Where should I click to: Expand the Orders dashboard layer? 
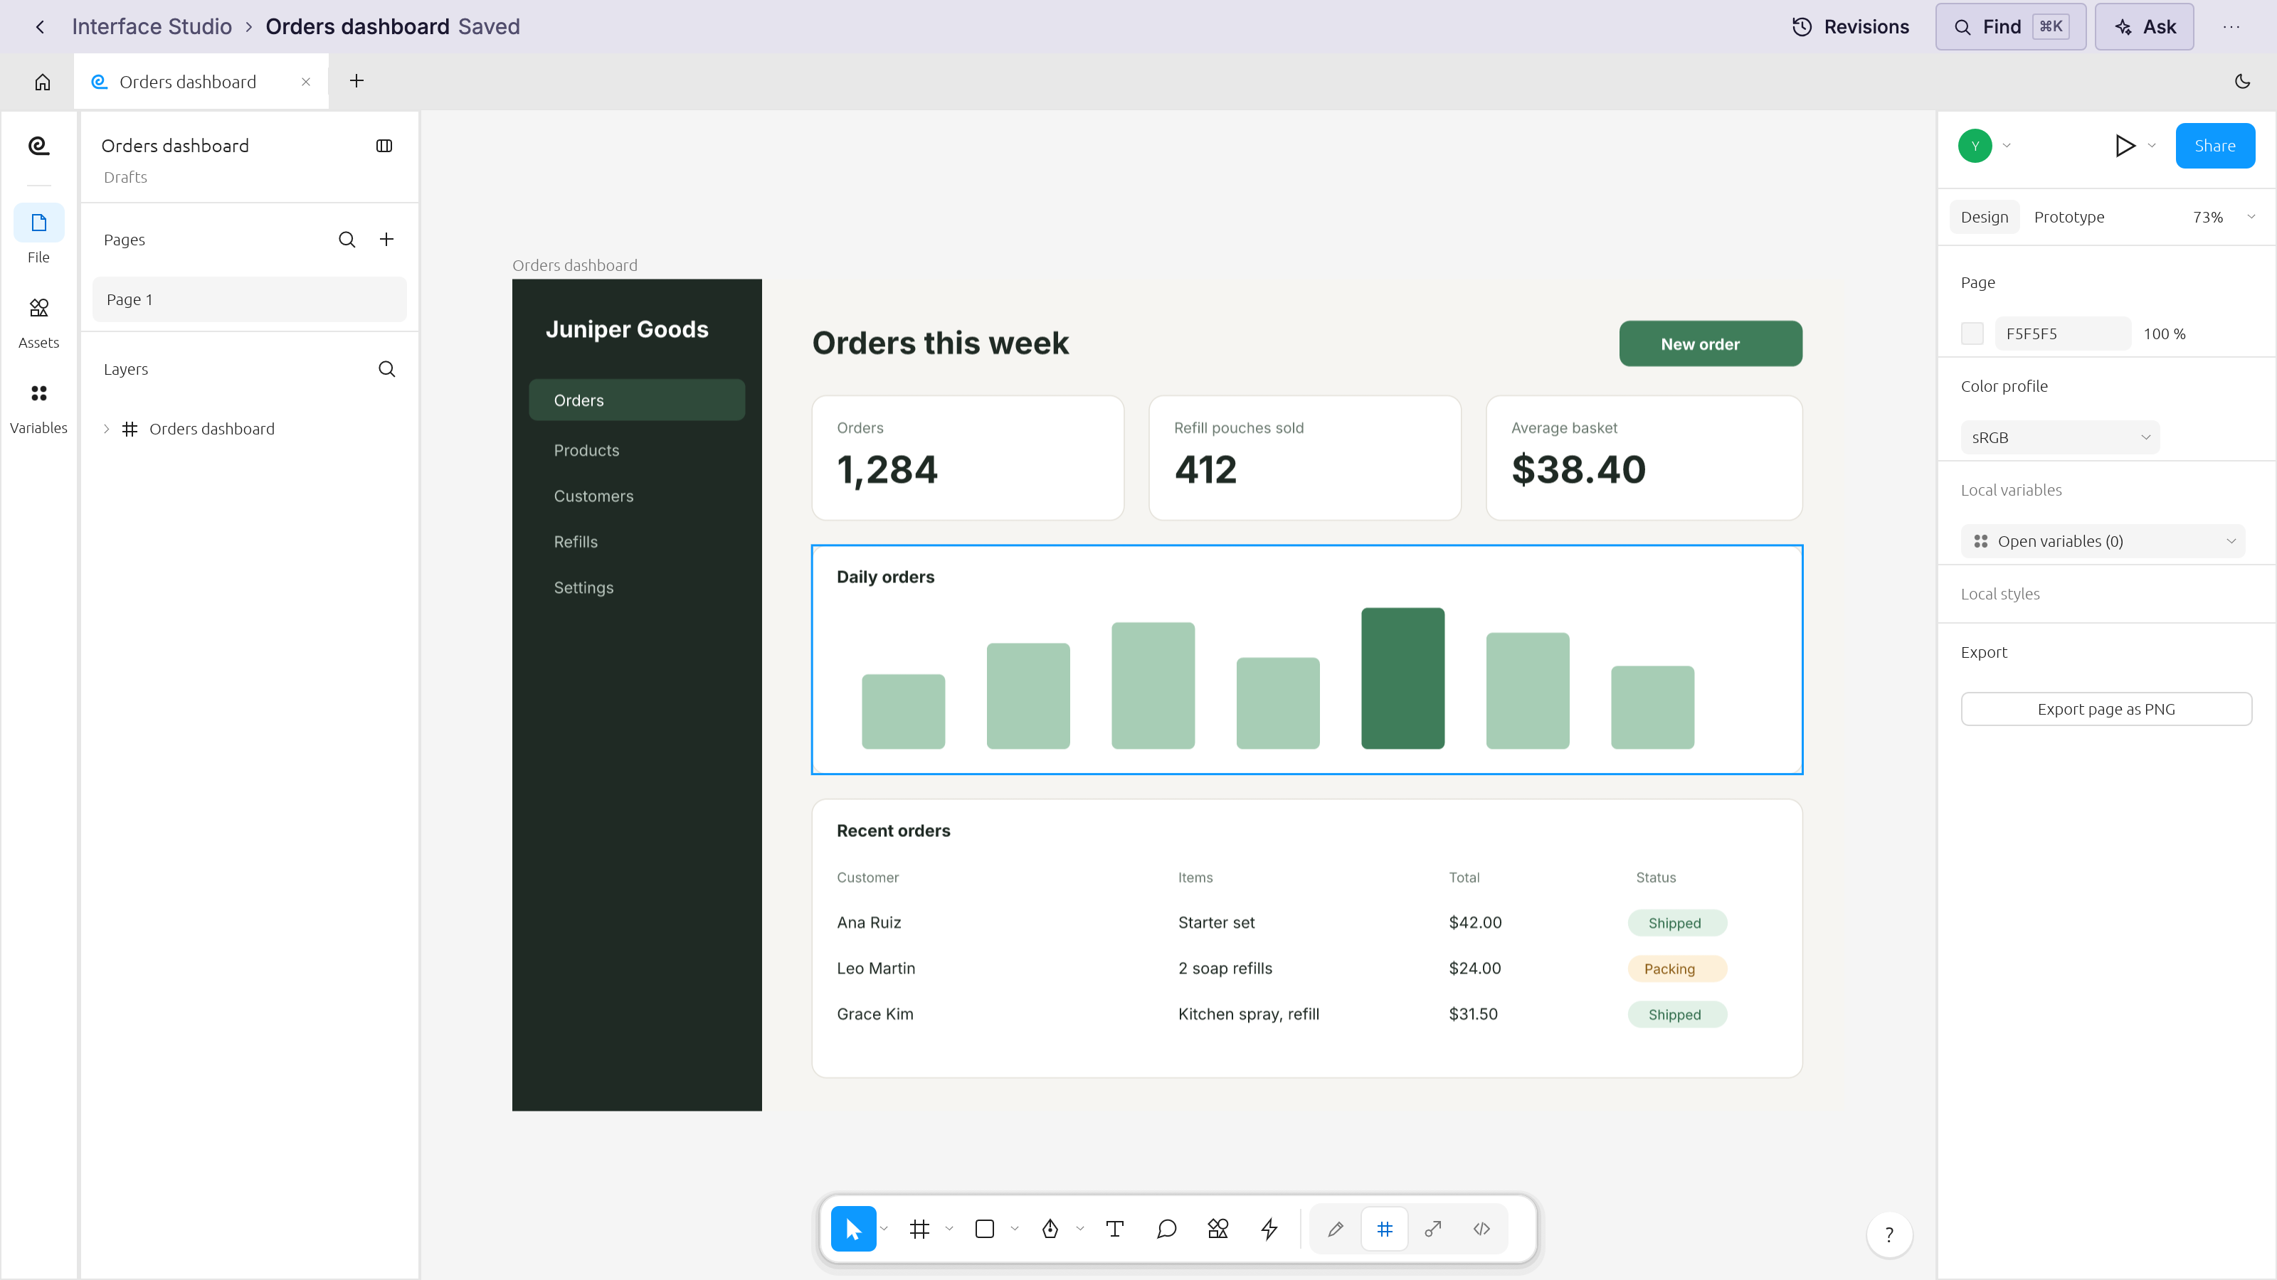pos(106,428)
